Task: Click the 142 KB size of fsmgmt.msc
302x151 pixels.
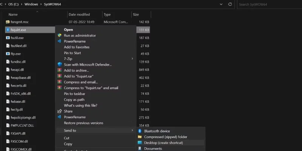Action: pyautogui.click(x=144, y=22)
